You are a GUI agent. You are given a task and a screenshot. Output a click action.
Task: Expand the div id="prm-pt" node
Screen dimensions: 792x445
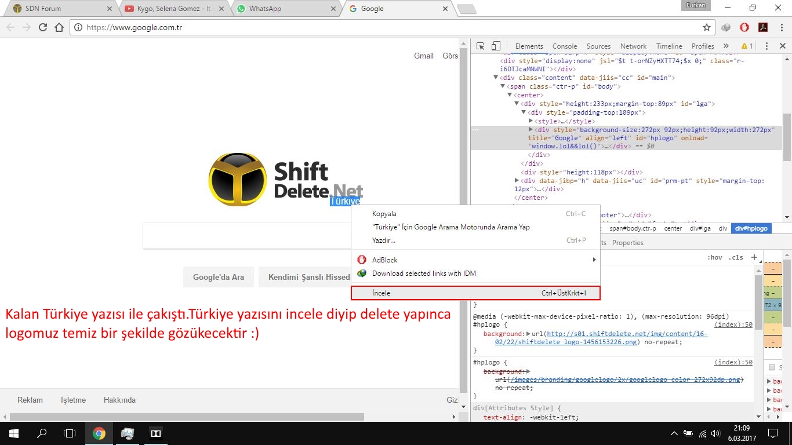pyautogui.click(x=517, y=181)
